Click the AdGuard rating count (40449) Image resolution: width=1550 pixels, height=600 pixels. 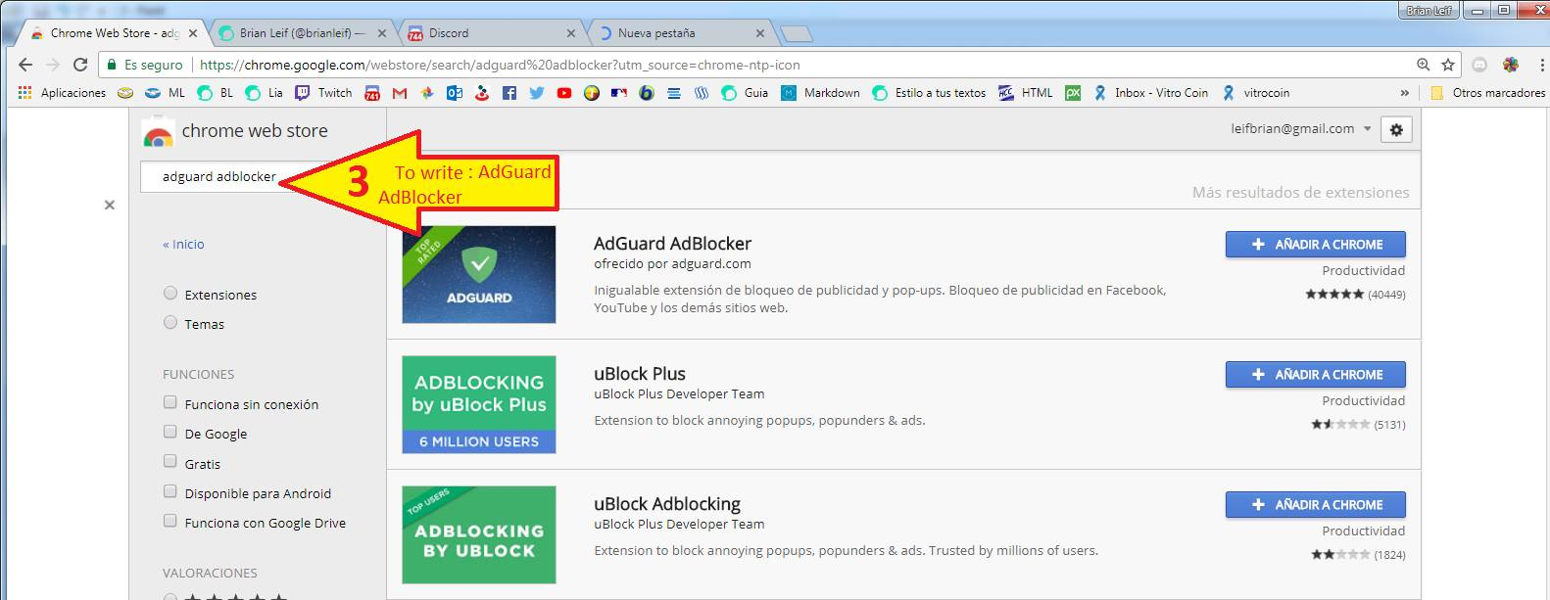click(1386, 295)
